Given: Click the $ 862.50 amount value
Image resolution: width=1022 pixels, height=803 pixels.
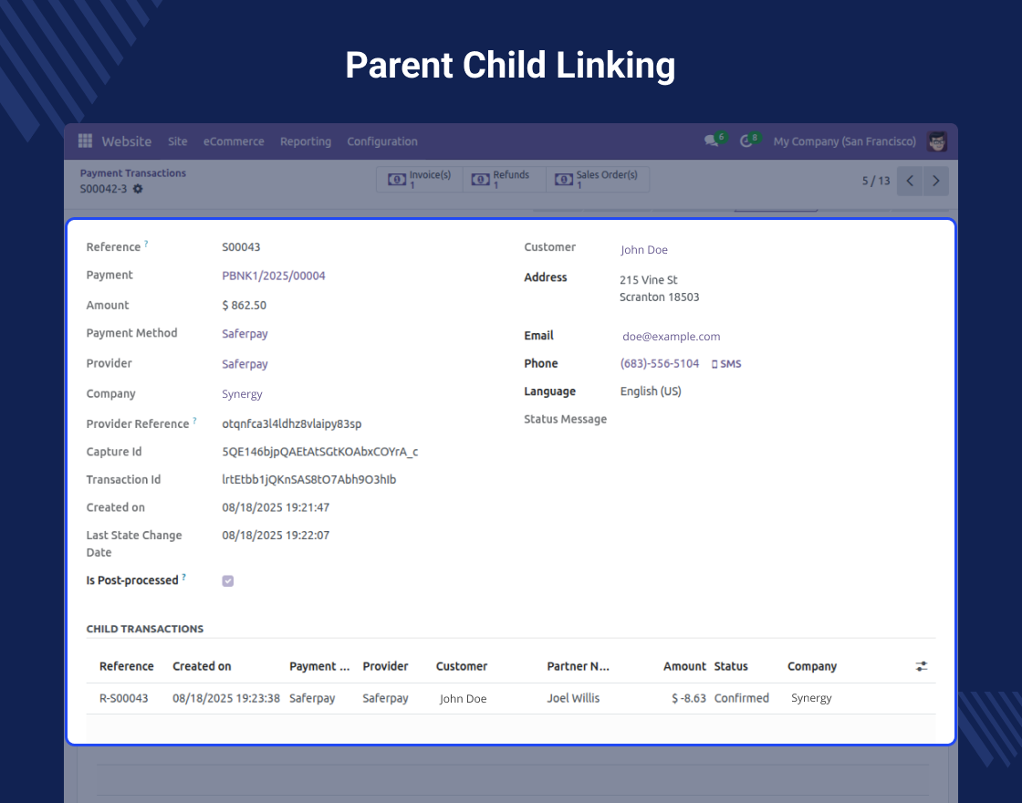Looking at the screenshot, I should coord(245,305).
